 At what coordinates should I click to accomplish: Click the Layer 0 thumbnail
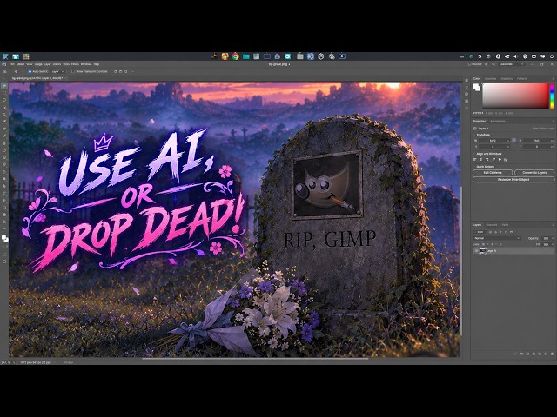pos(482,251)
